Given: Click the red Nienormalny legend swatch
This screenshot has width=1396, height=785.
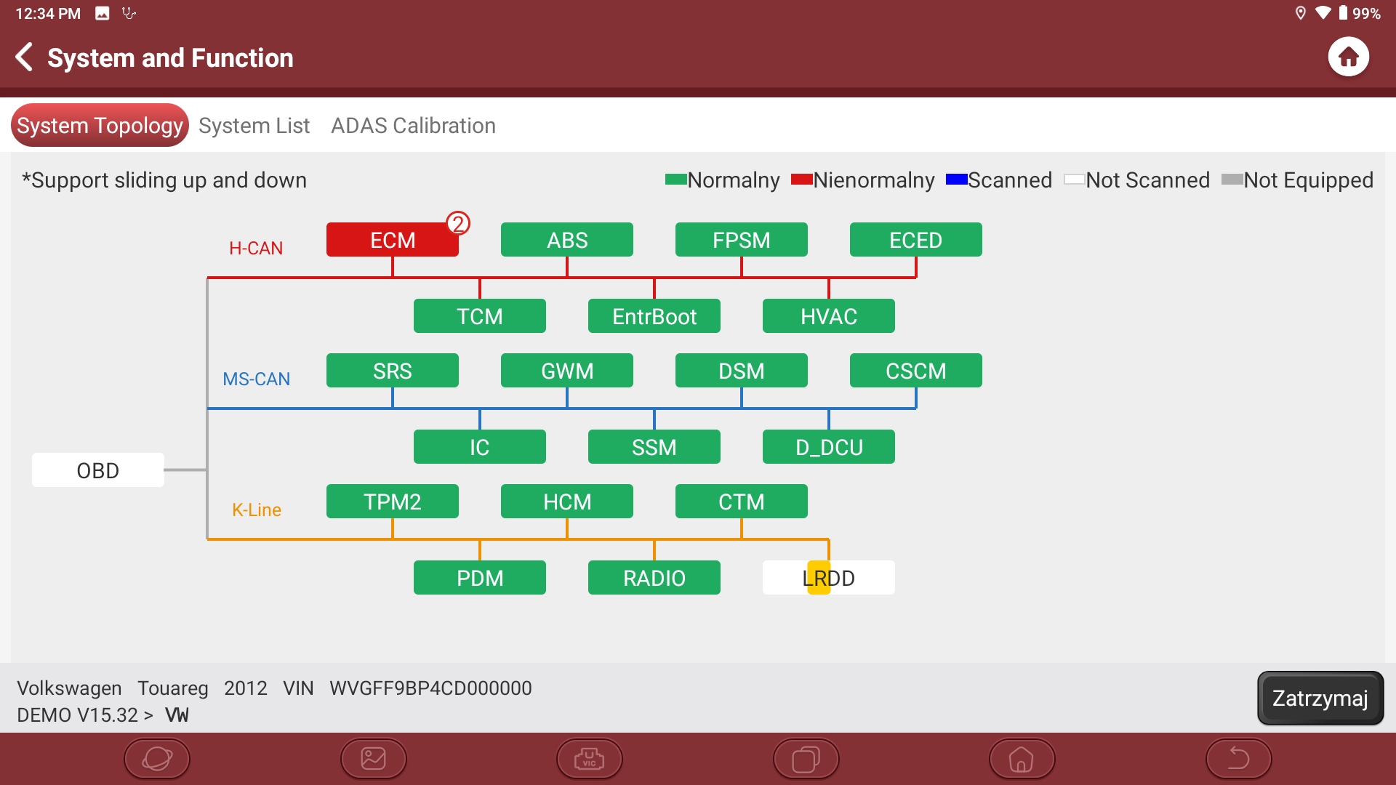Looking at the screenshot, I should (x=801, y=180).
